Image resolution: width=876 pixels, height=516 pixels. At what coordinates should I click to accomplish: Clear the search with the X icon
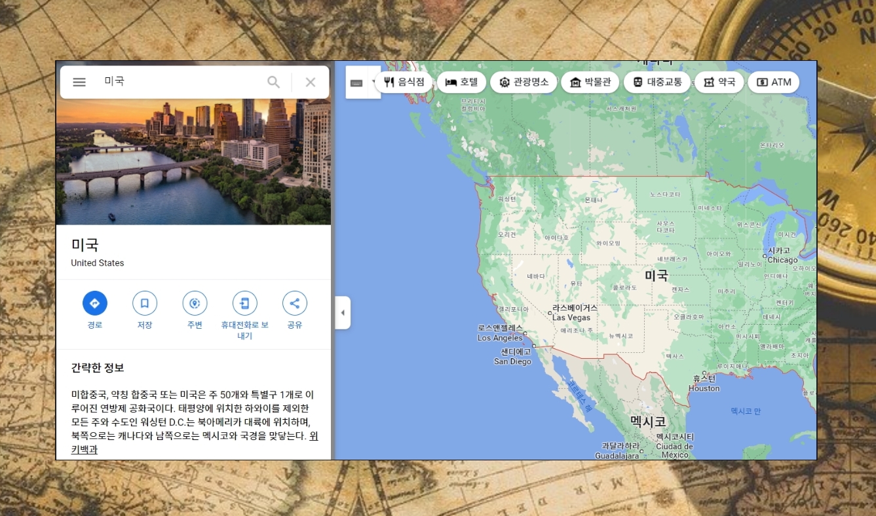point(311,82)
